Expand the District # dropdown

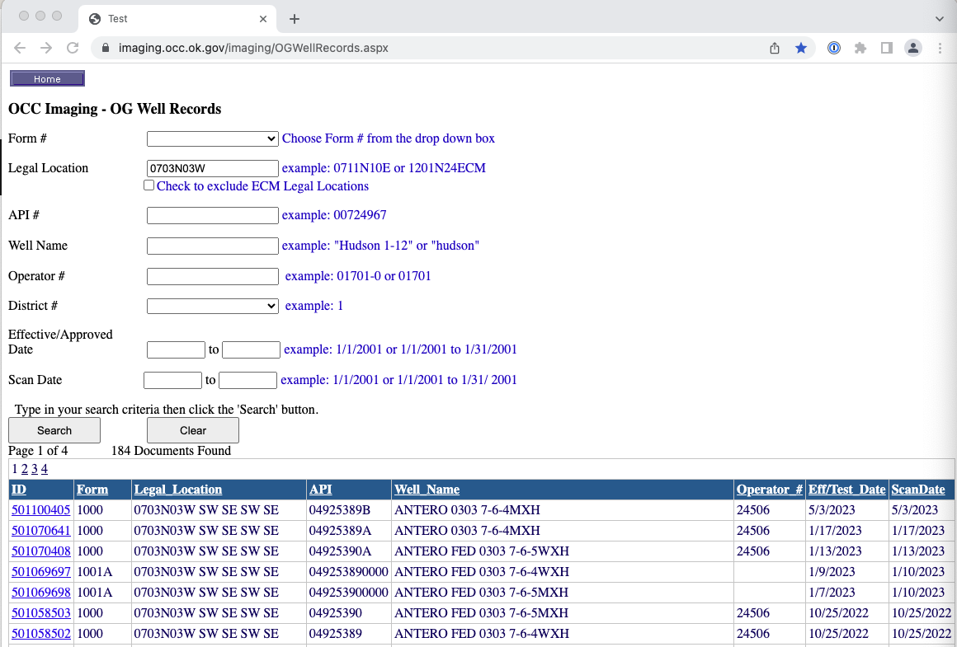tap(213, 306)
